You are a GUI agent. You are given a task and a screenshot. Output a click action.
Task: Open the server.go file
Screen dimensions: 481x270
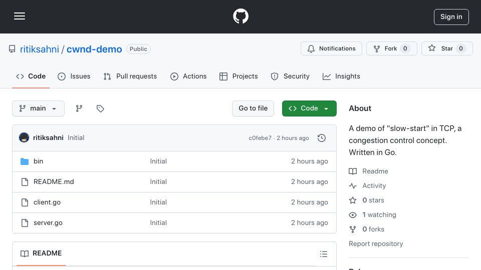click(48, 223)
